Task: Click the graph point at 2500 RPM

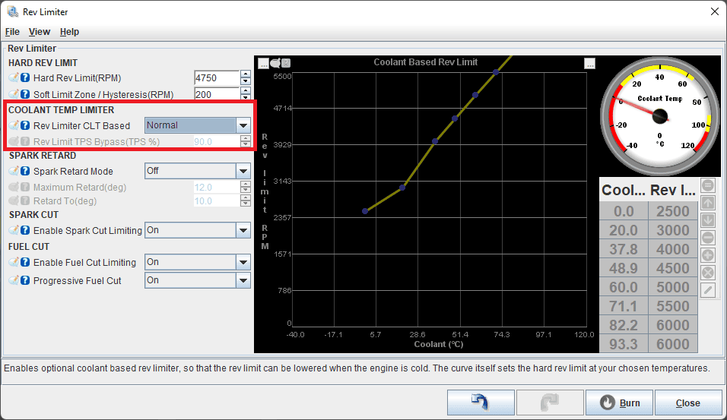Action: [365, 211]
